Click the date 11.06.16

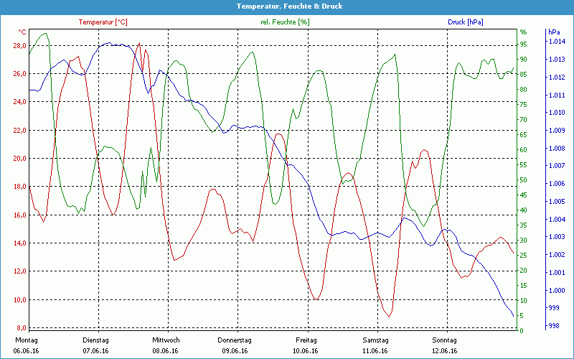[375, 350]
